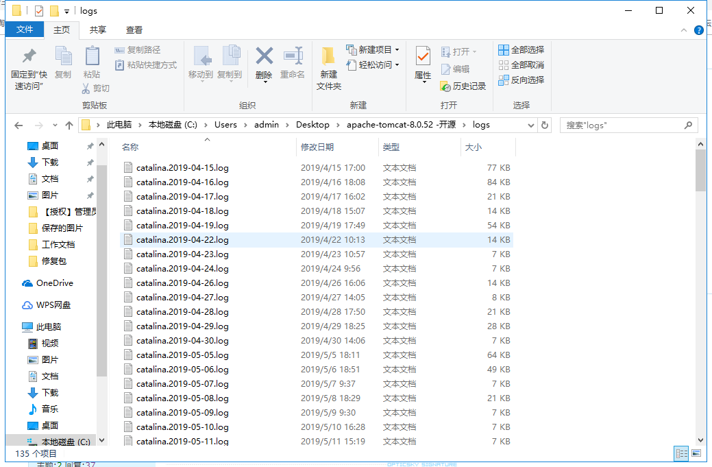Select catalina.2019-05-05.log file
This screenshot has width=712, height=467.
pos(317,355)
